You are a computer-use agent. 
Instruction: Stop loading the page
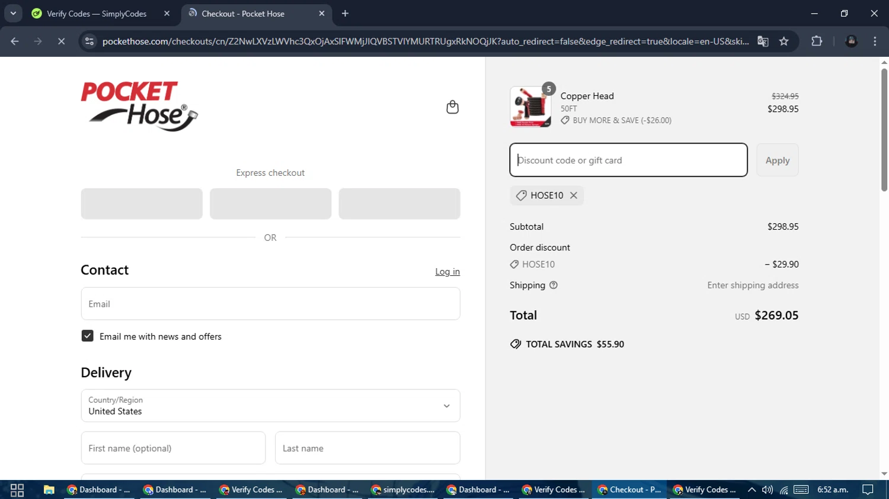pos(61,41)
